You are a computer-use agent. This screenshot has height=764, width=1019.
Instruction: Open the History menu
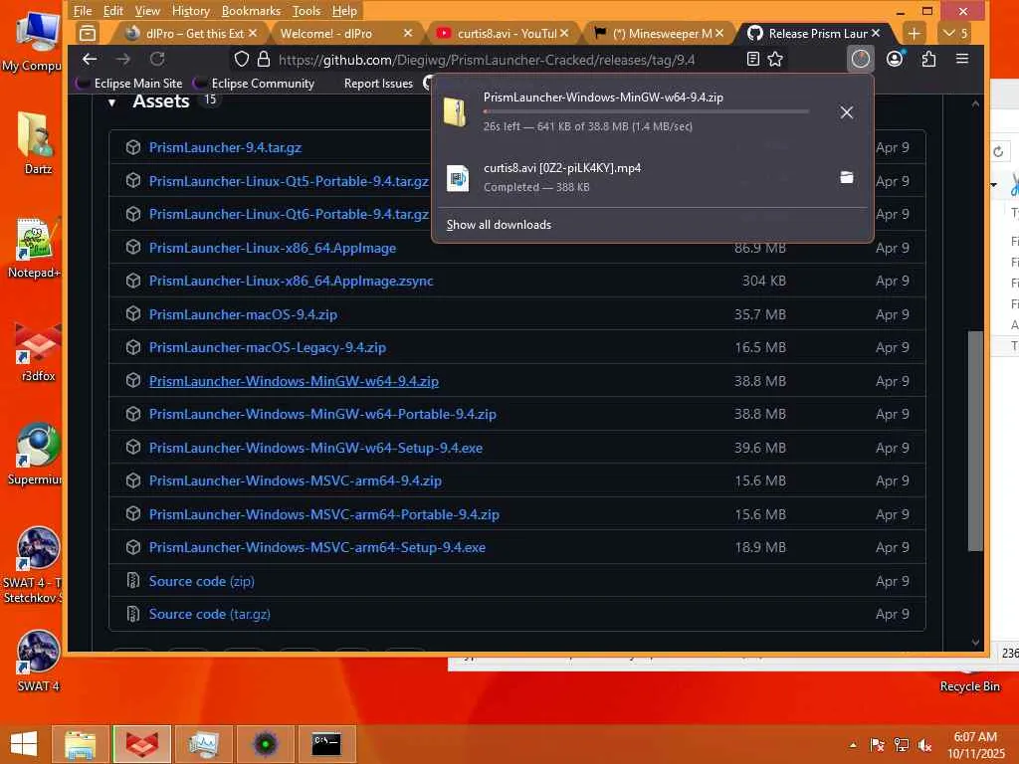click(x=190, y=10)
